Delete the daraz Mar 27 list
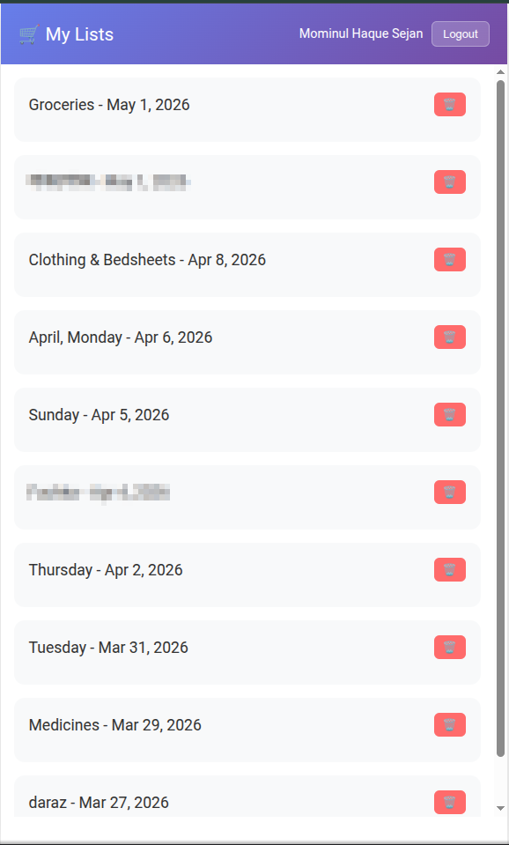Viewport: 509px width, 845px height. click(x=450, y=803)
